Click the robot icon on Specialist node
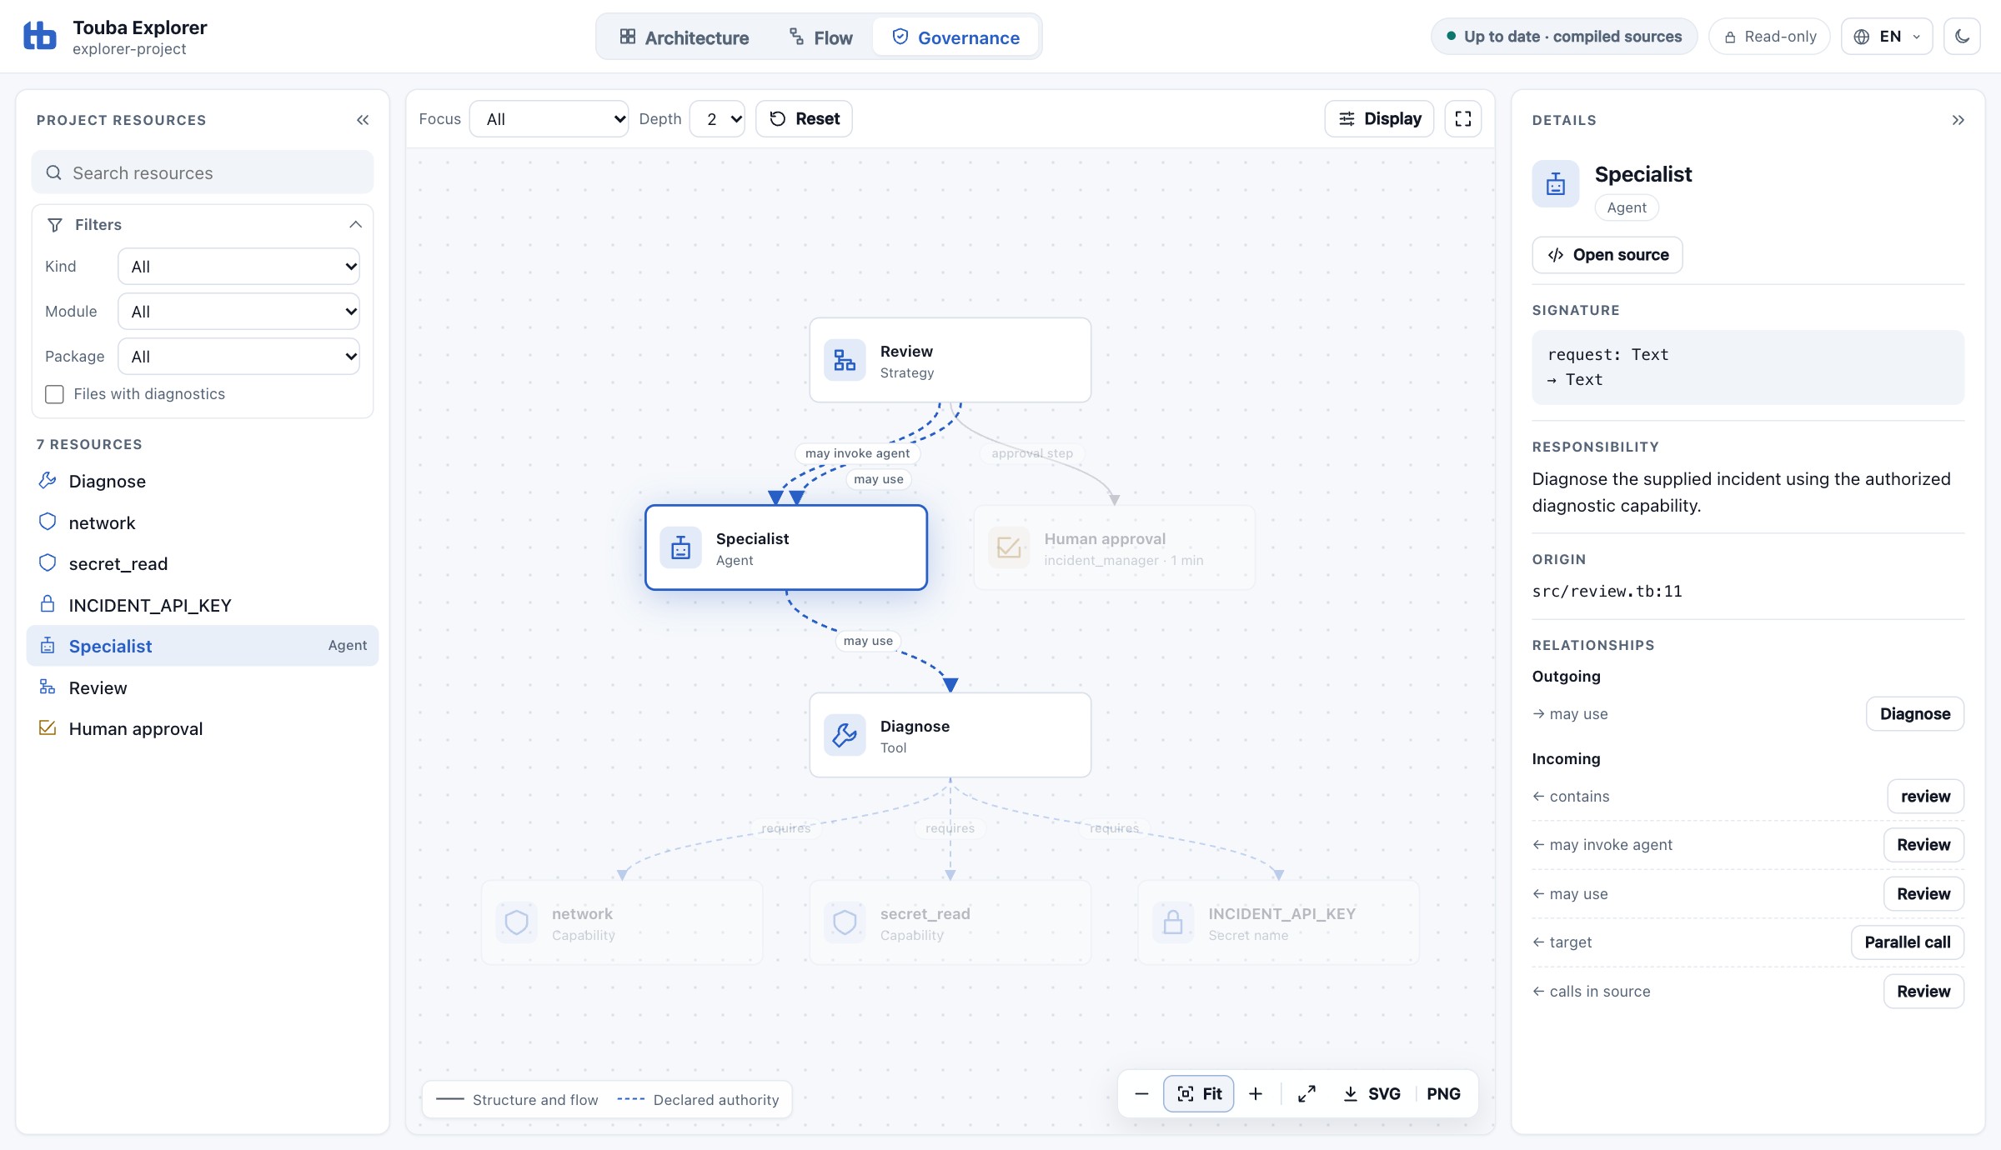The width and height of the screenshot is (2001, 1150). pyautogui.click(x=680, y=547)
